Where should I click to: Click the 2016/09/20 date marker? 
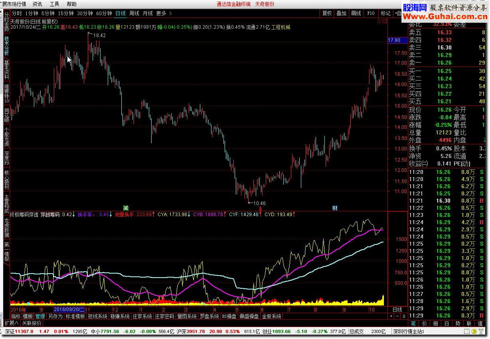click(69, 309)
